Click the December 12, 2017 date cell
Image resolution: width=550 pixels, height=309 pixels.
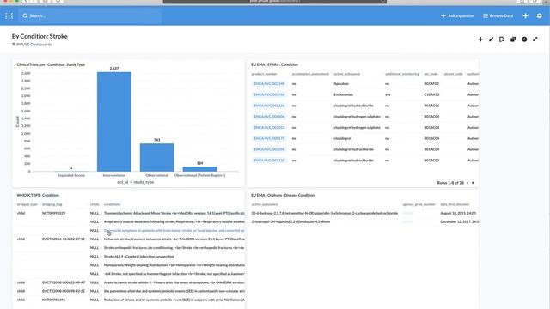[460, 221]
